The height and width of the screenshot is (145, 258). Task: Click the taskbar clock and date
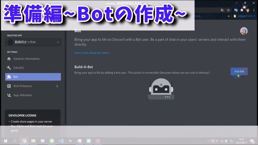pyautogui.click(x=241, y=141)
